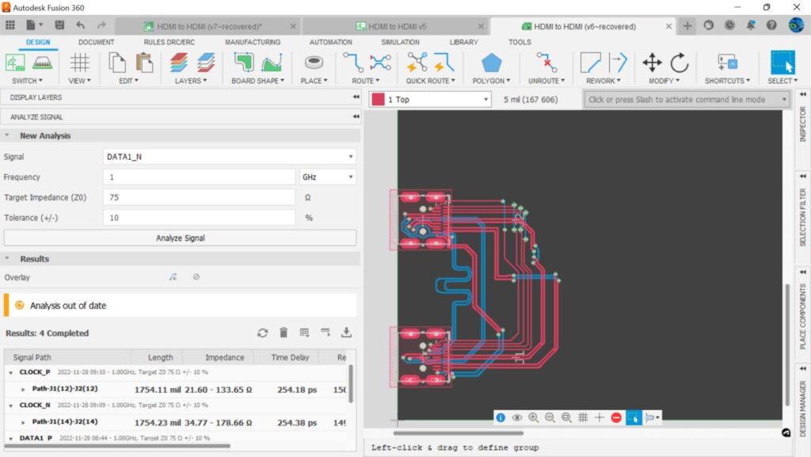Screen dimensions: 811x457
Task: Click the Analyze Signal button
Action: click(180, 238)
